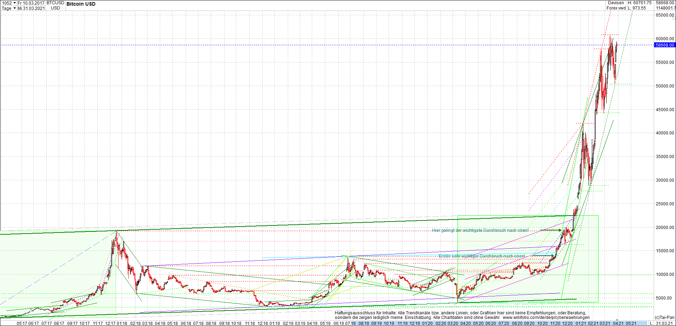676x326 pixels.
Task: Click the date 31.03.21 in bottom corner
Action: 664,323
